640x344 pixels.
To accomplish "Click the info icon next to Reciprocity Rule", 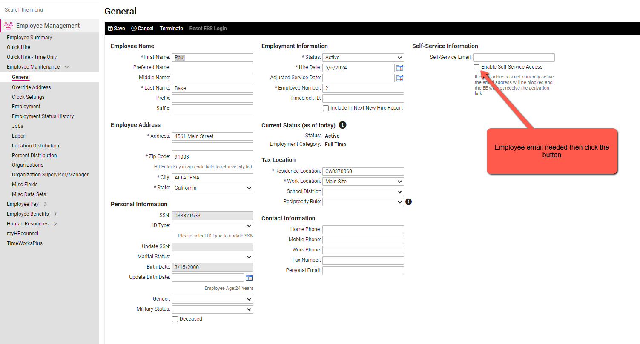I will pyautogui.click(x=408, y=202).
